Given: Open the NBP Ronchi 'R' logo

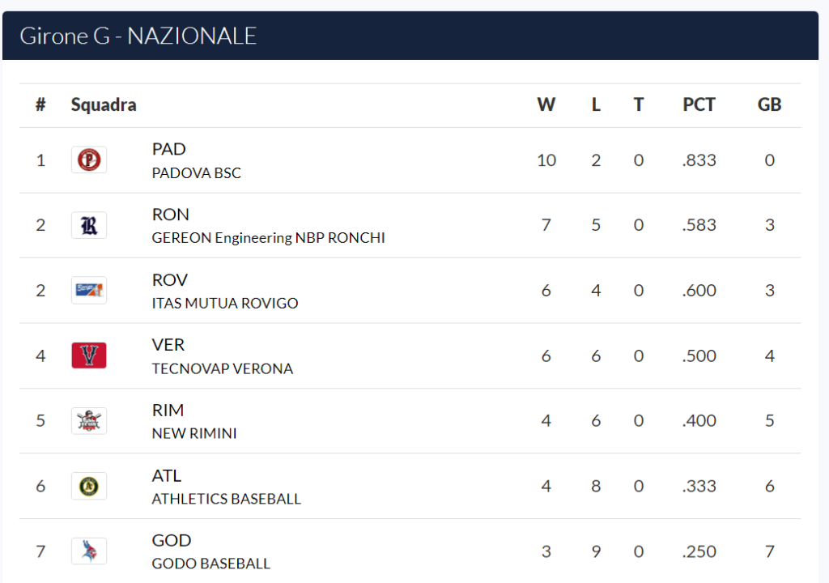Looking at the screenshot, I should point(89,225).
